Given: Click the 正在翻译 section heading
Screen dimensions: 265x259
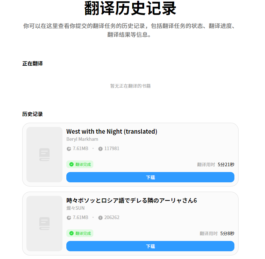Looking at the screenshot, I should tap(33, 63).
